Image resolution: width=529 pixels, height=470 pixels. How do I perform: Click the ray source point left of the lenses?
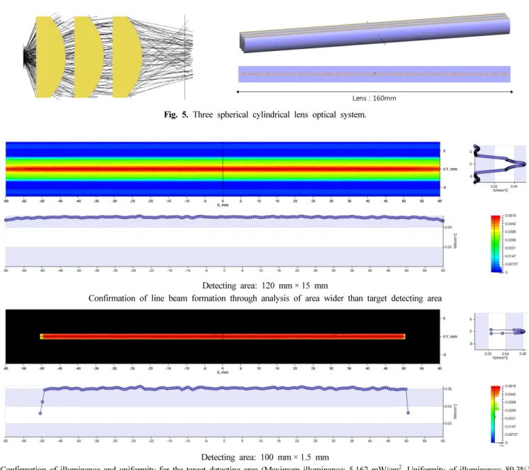click(24, 57)
